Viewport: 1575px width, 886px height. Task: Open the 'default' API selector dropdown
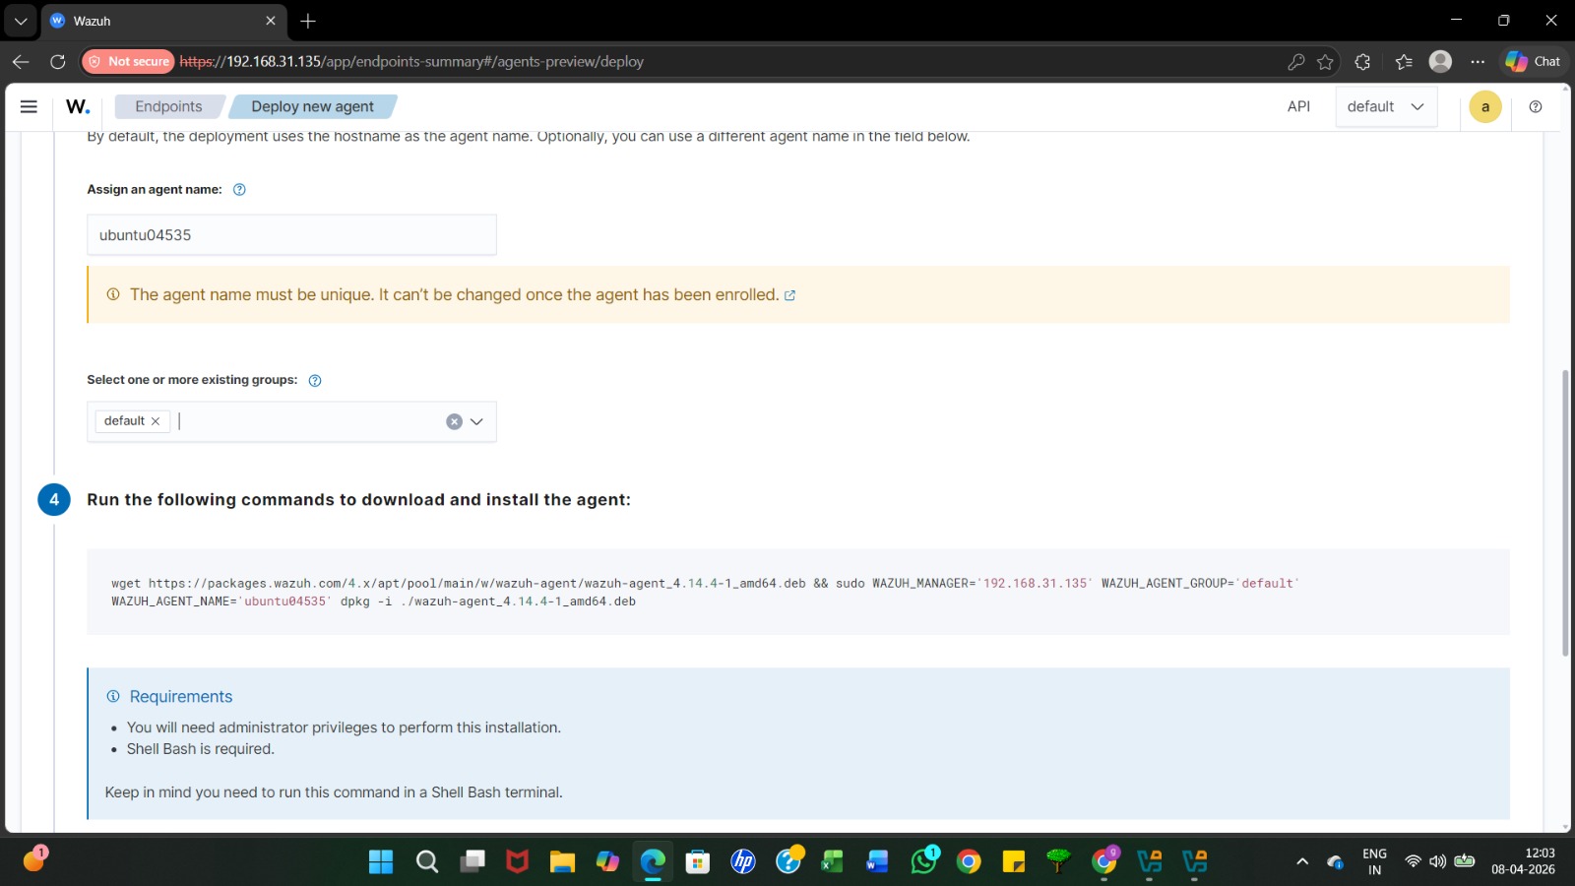click(x=1386, y=106)
